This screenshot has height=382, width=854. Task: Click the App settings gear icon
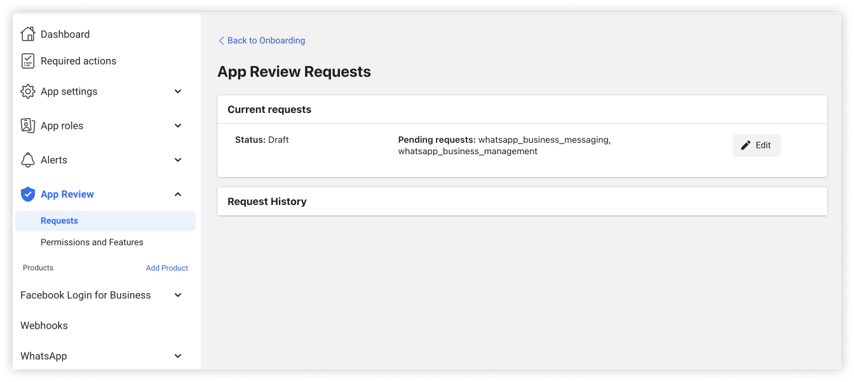click(x=27, y=91)
